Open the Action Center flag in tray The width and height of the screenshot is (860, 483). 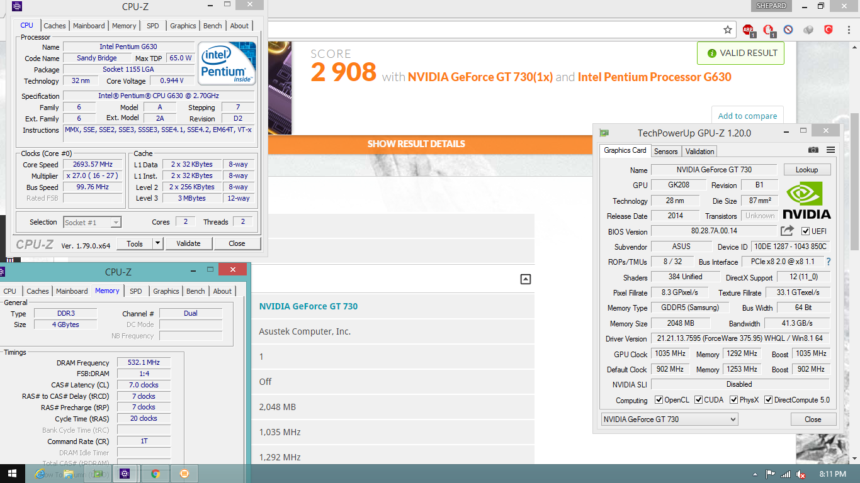pyautogui.click(x=770, y=474)
